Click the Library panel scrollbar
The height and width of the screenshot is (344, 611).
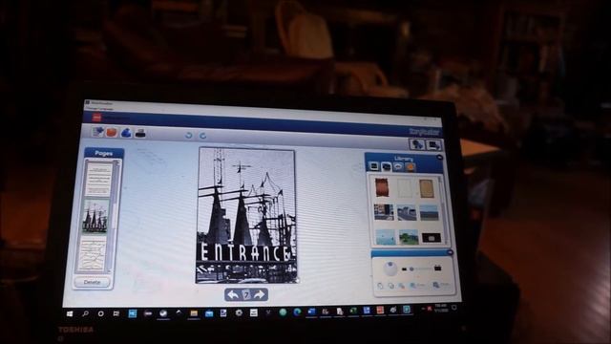443,210
